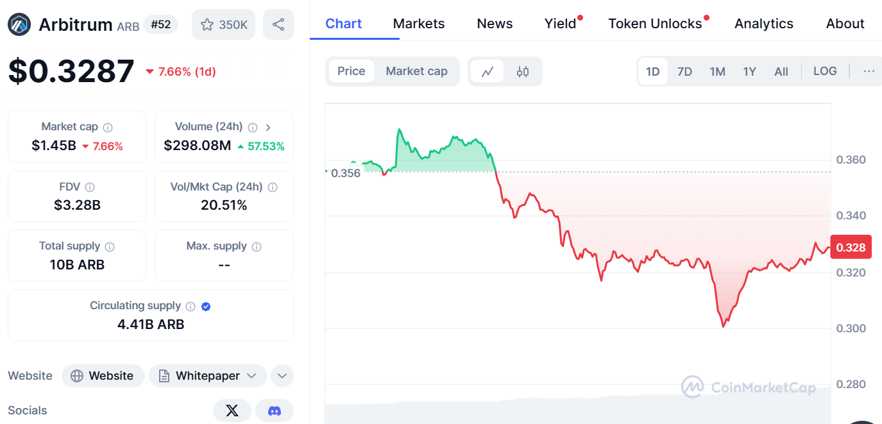Open the X (Twitter) social icon
The image size is (882, 424).
232,410
